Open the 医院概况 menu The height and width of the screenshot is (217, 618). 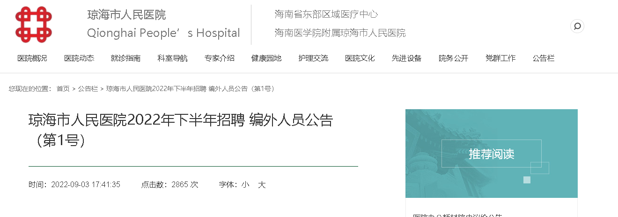coord(32,58)
